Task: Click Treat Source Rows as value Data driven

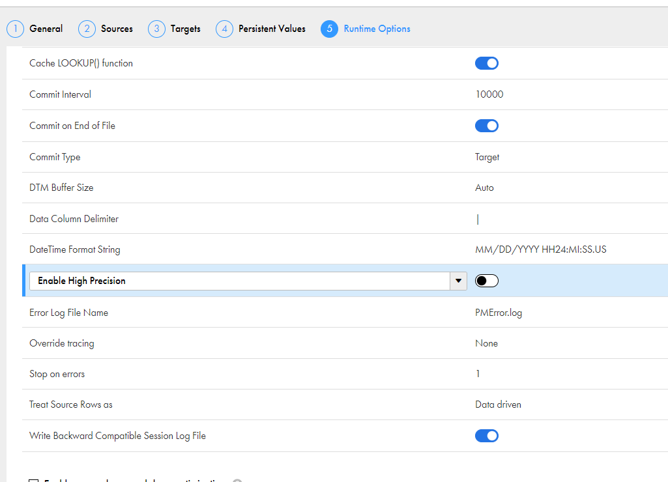Action: (498, 404)
